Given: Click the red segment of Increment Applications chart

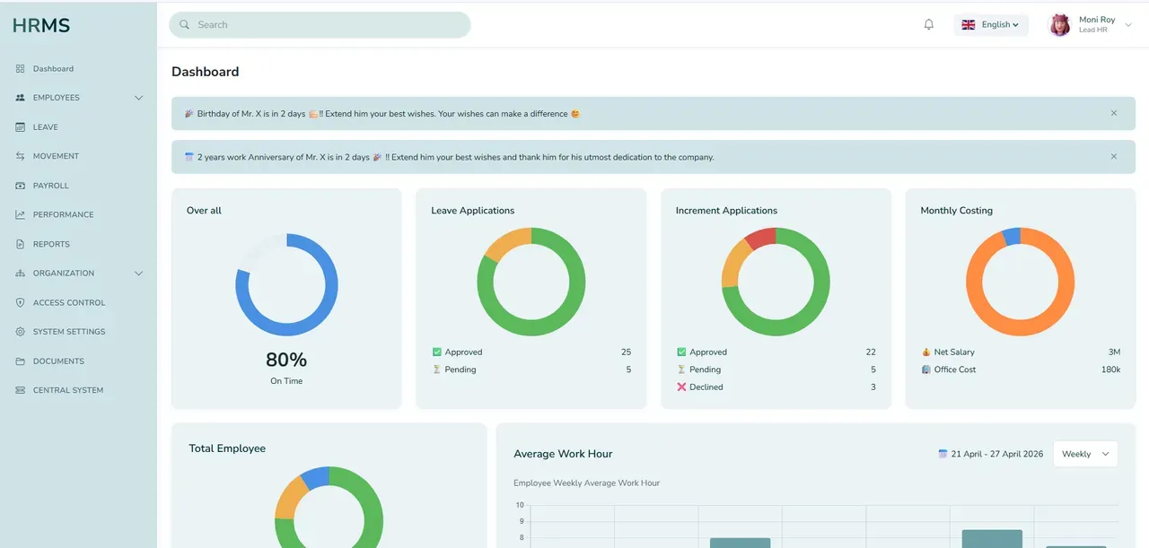Looking at the screenshot, I should point(761,238).
